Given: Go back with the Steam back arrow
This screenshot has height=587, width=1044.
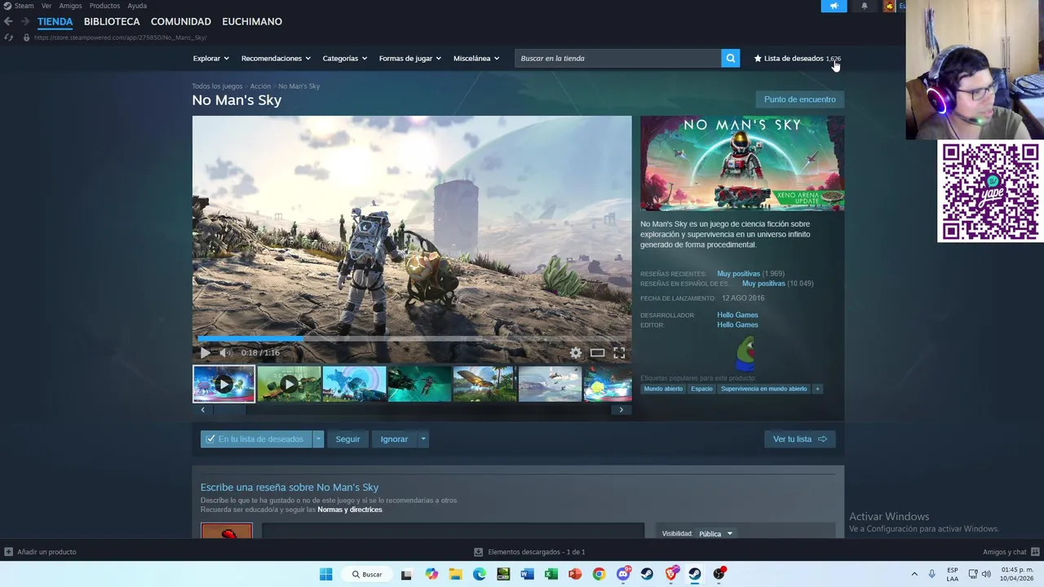Looking at the screenshot, I should coord(8,21).
